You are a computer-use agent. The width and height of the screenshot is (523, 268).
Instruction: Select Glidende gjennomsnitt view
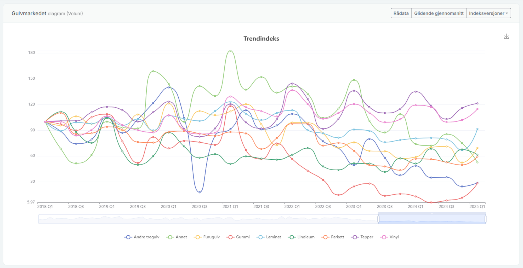pyautogui.click(x=439, y=13)
